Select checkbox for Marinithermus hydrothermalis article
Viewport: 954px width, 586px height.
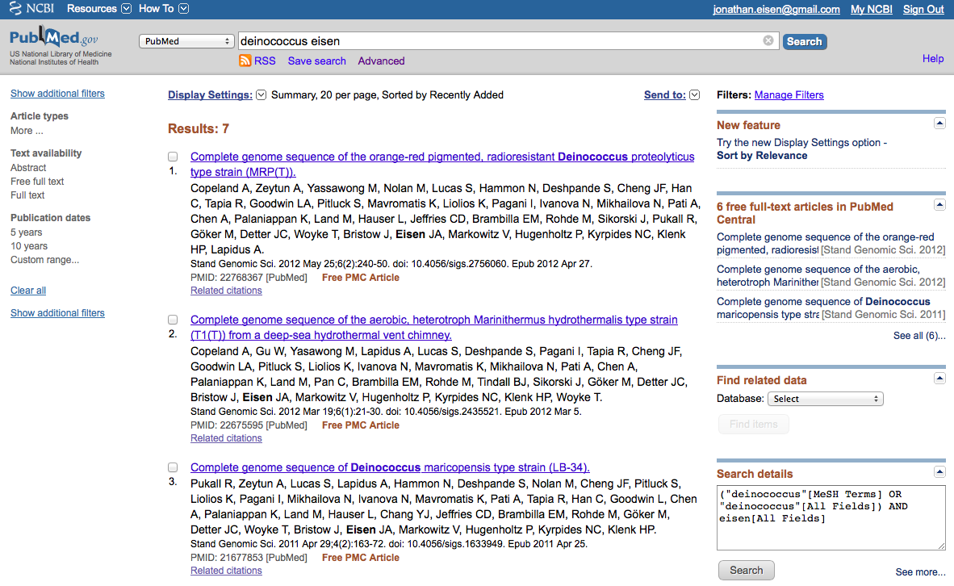[173, 320]
